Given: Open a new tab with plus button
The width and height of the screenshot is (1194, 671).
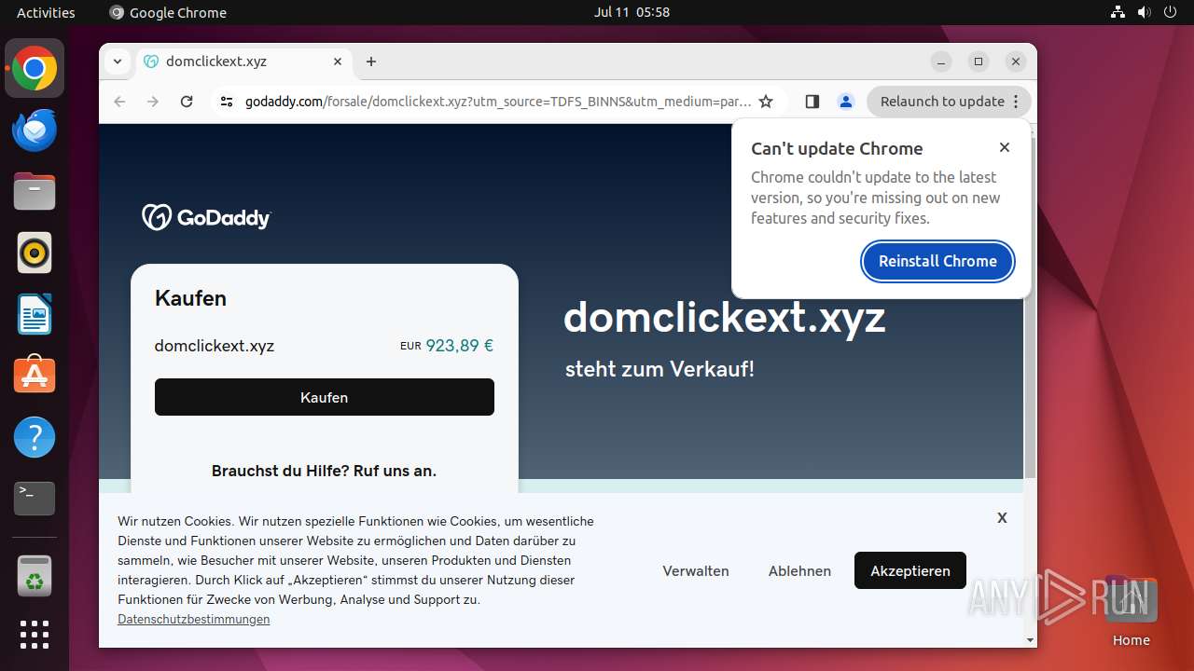Looking at the screenshot, I should [371, 62].
